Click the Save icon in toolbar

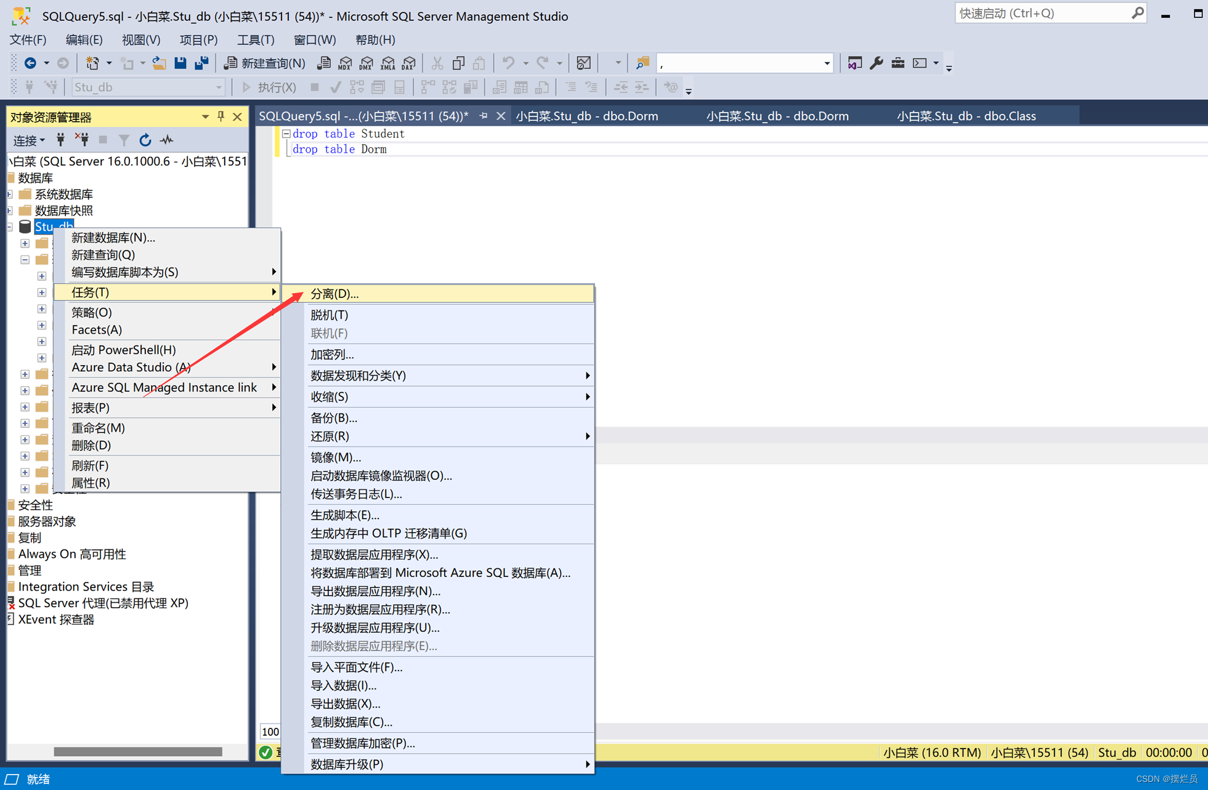[180, 63]
